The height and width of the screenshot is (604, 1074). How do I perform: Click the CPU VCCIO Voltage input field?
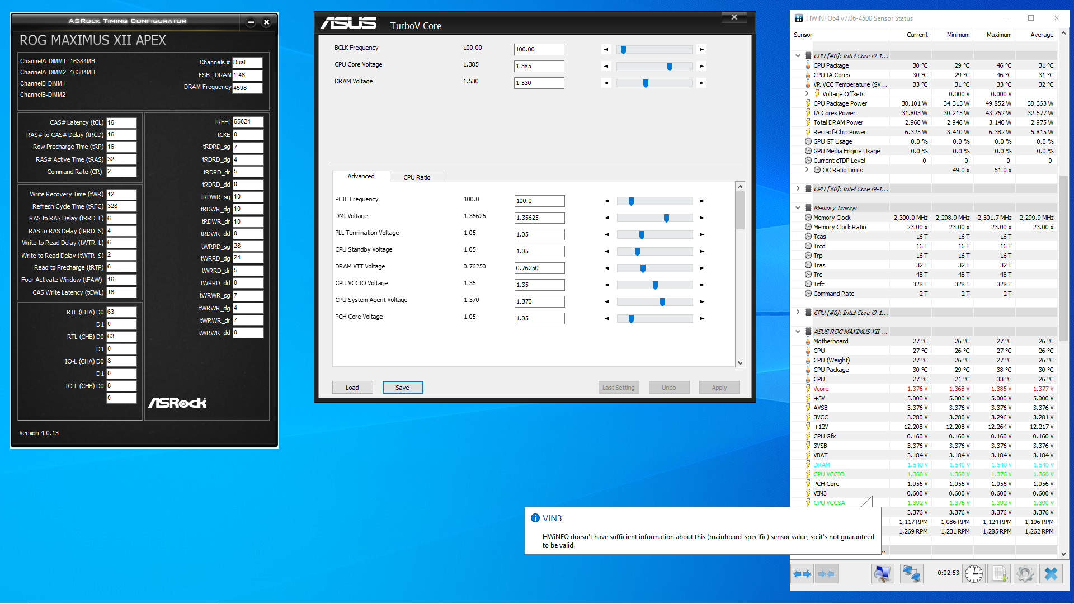539,285
